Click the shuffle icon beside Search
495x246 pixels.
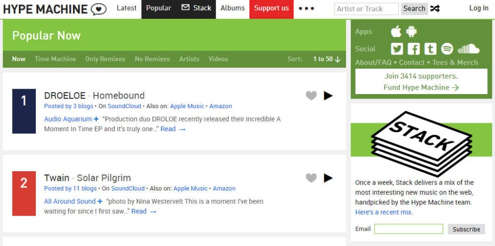click(x=435, y=9)
